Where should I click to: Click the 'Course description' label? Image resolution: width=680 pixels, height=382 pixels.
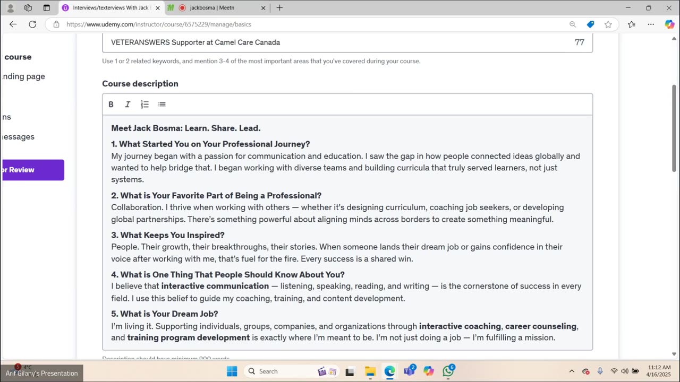(140, 84)
